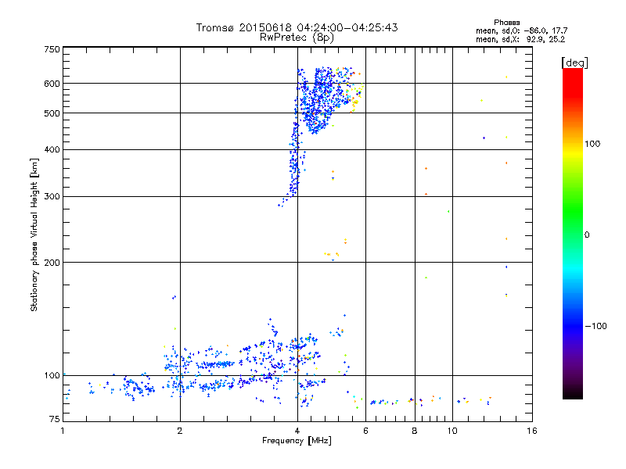The image size is (626, 469).
Task: Click the y-axis label '750'
Action: click(52, 49)
